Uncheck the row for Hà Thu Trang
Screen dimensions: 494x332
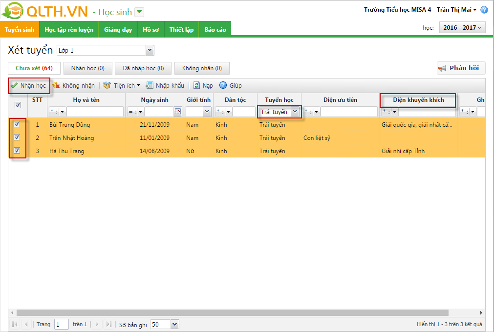(17, 151)
